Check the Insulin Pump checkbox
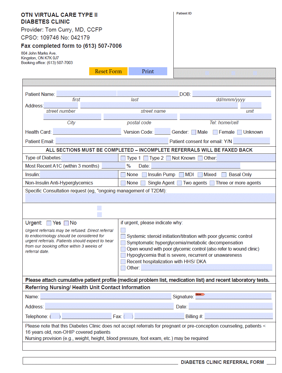Viewport: 282px width, 373px height. 144,175
